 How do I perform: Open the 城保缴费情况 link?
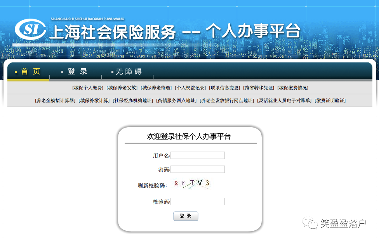(293, 88)
